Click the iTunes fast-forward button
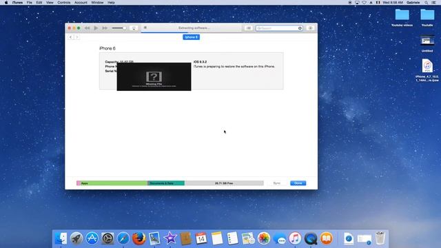Screen dimensions: 441x248 [x=105, y=28]
